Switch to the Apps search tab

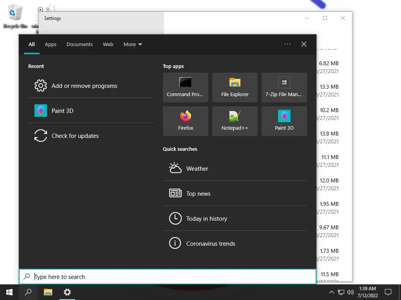[x=51, y=45]
